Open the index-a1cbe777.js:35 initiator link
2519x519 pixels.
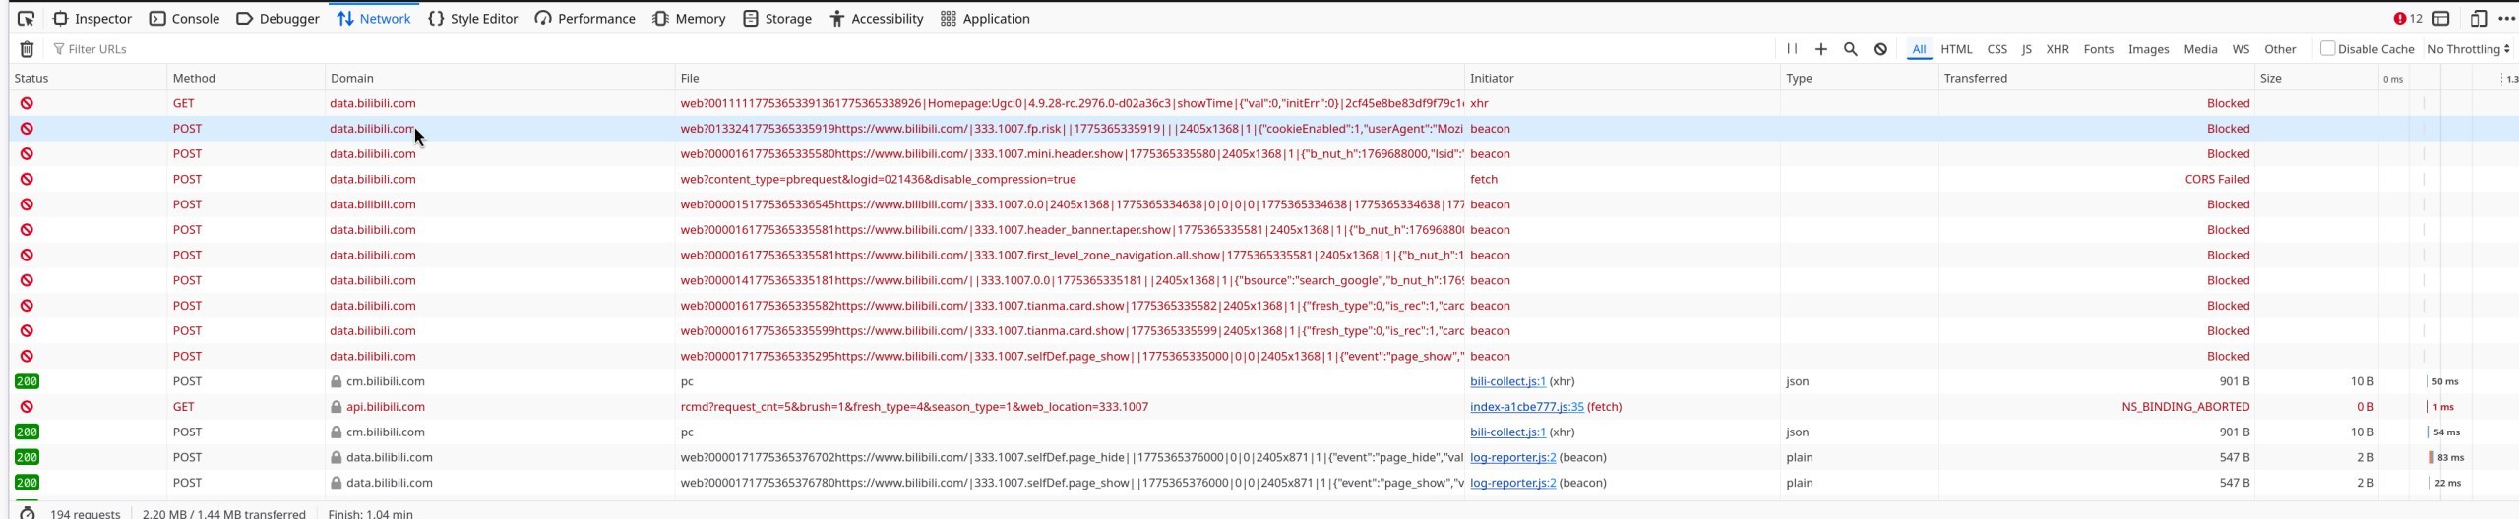(x=1526, y=407)
